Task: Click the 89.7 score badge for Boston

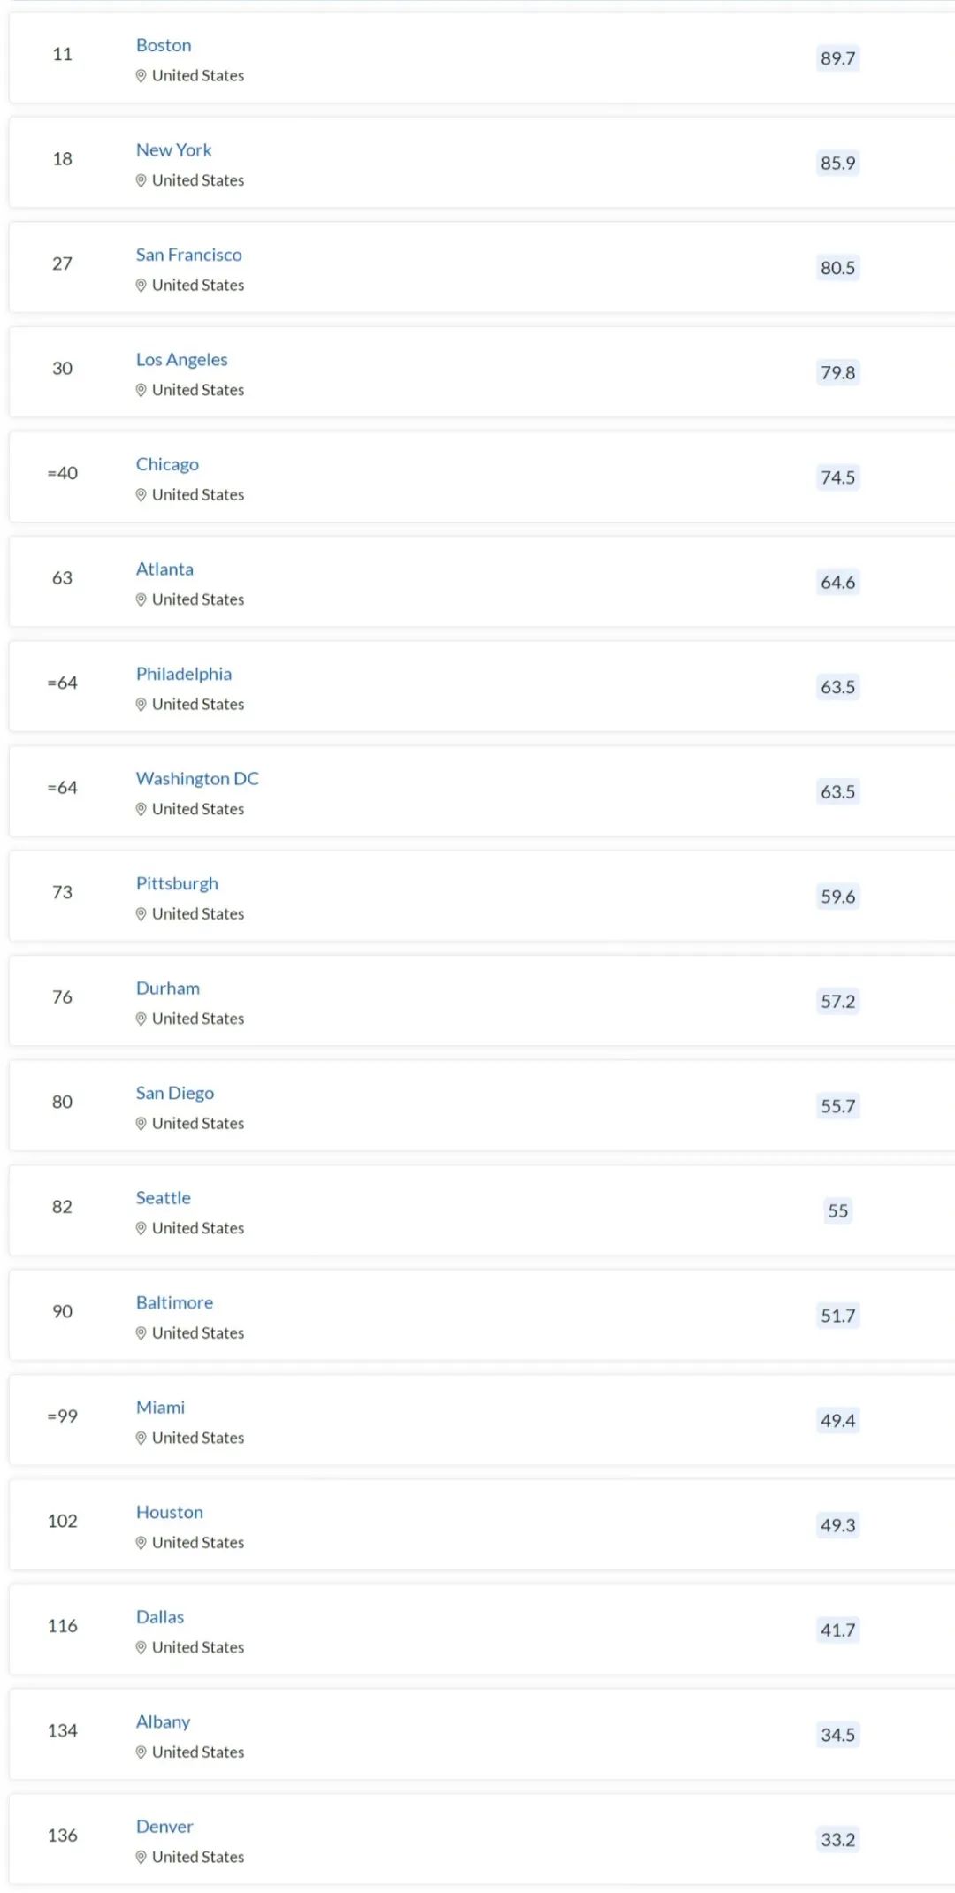Action: (x=837, y=58)
